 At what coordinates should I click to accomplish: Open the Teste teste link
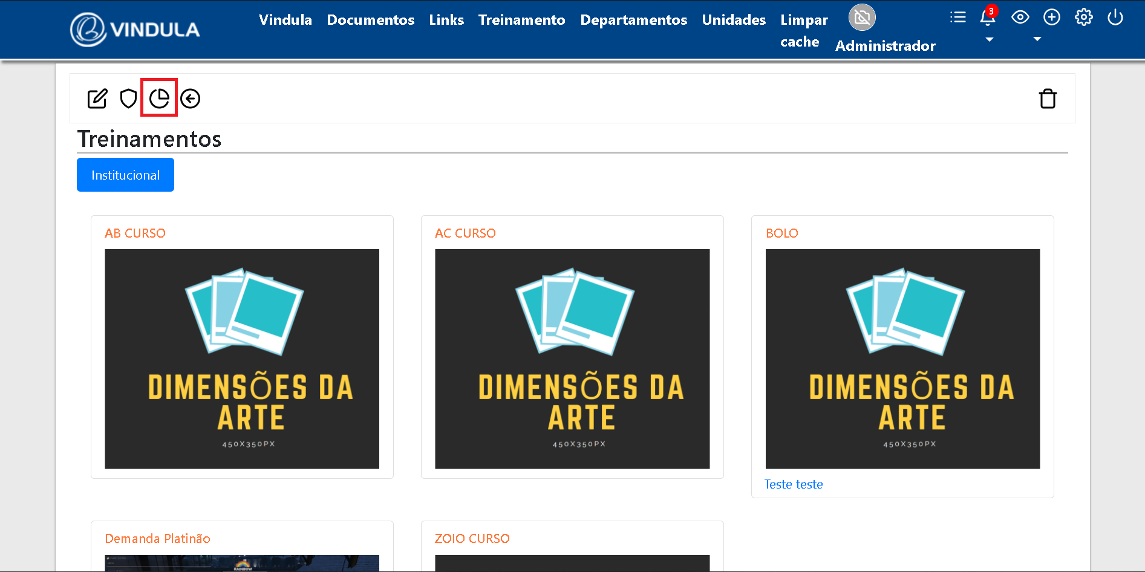793,484
